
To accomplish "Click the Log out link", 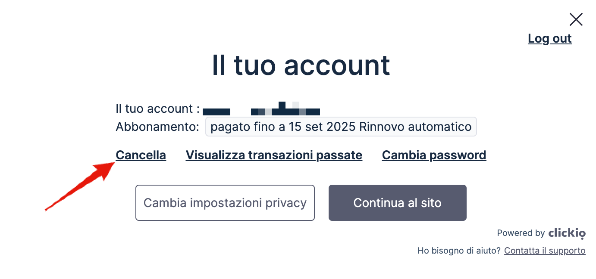I will pyautogui.click(x=550, y=38).
